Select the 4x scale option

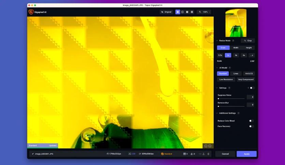point(236,55)
